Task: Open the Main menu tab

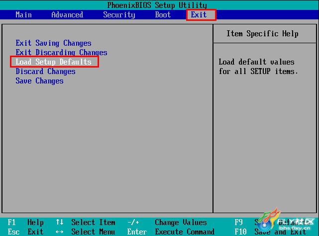Action: (23, 14)
